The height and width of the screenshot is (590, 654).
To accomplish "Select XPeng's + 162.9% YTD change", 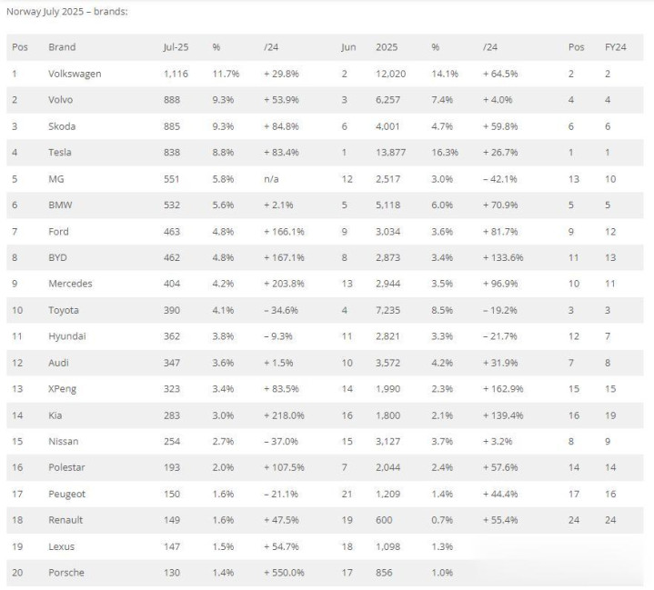I will [503, 388].
